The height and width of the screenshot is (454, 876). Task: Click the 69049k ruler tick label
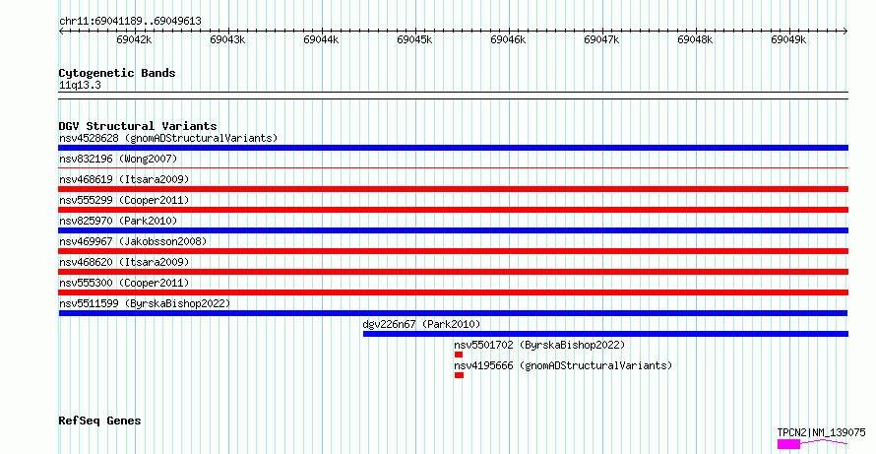(788, 40)
